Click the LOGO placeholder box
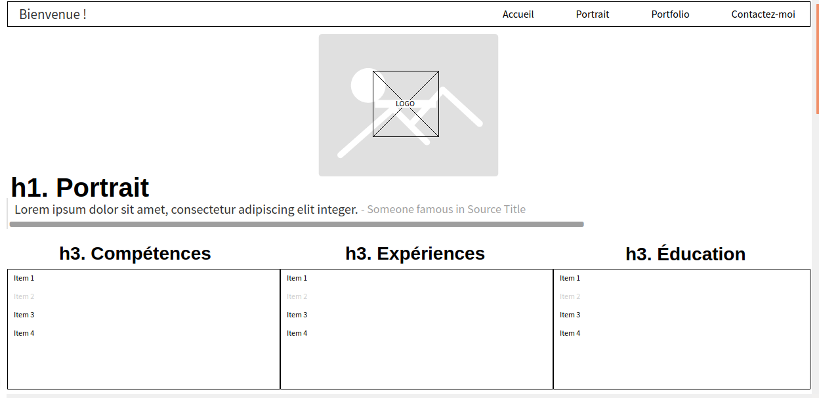Image resolution: width=819 pixels, height=398 pixels. 406,104
